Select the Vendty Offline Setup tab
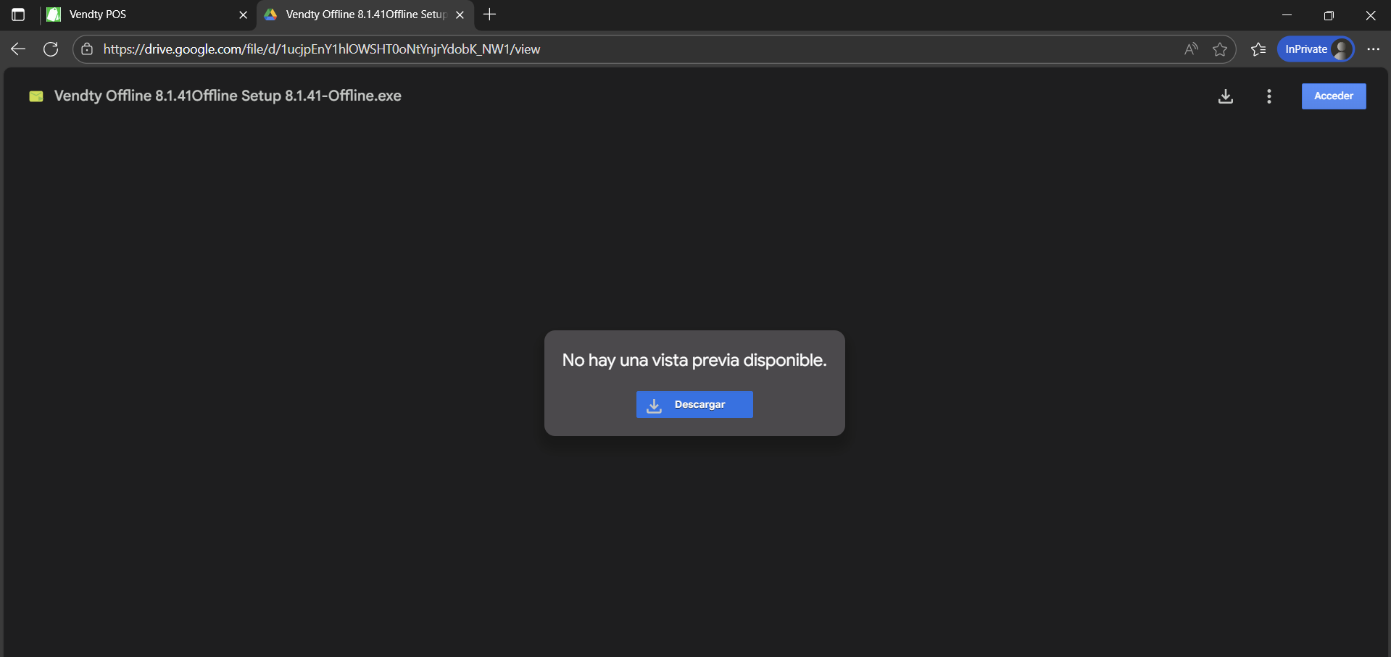1391x657 pixels. [x=365, y=14]
